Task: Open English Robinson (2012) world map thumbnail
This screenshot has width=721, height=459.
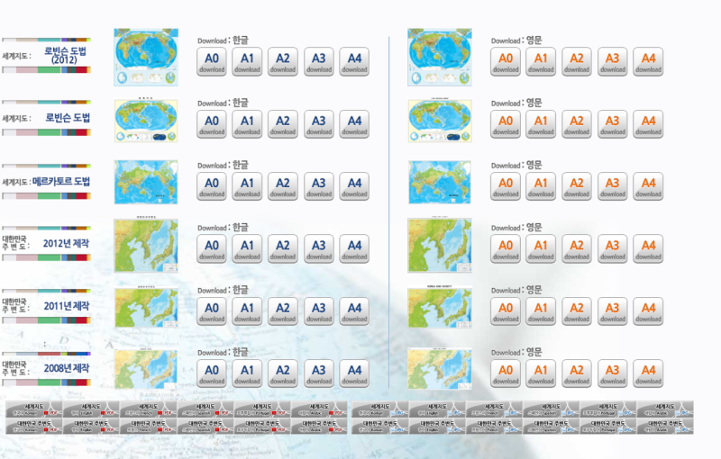Action: click(x=440, y=58)
